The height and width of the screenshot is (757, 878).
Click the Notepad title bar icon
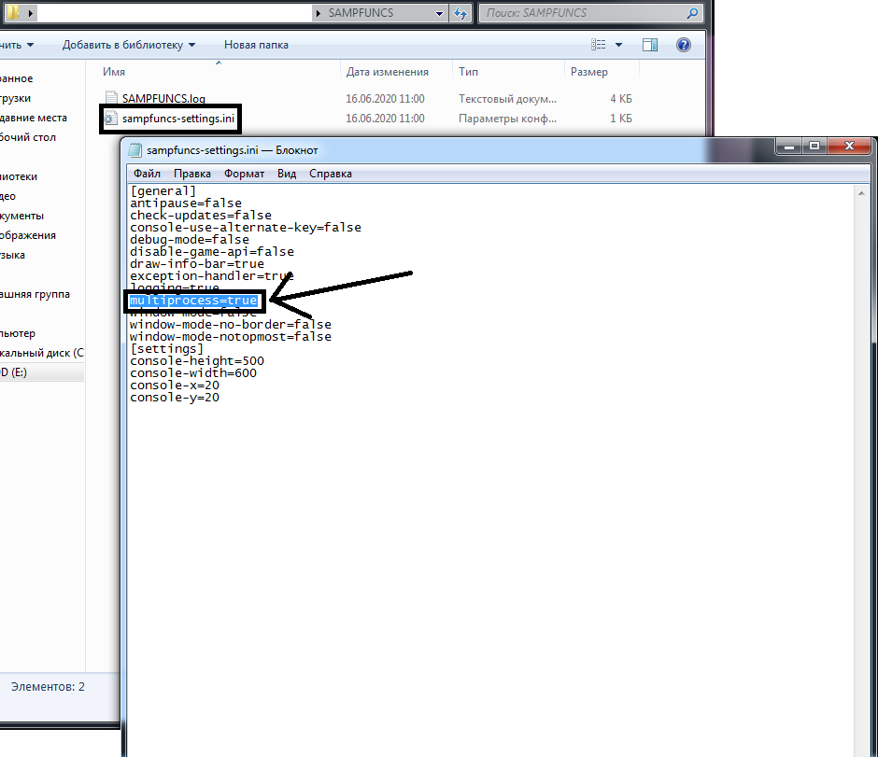(x=135, y=149)
